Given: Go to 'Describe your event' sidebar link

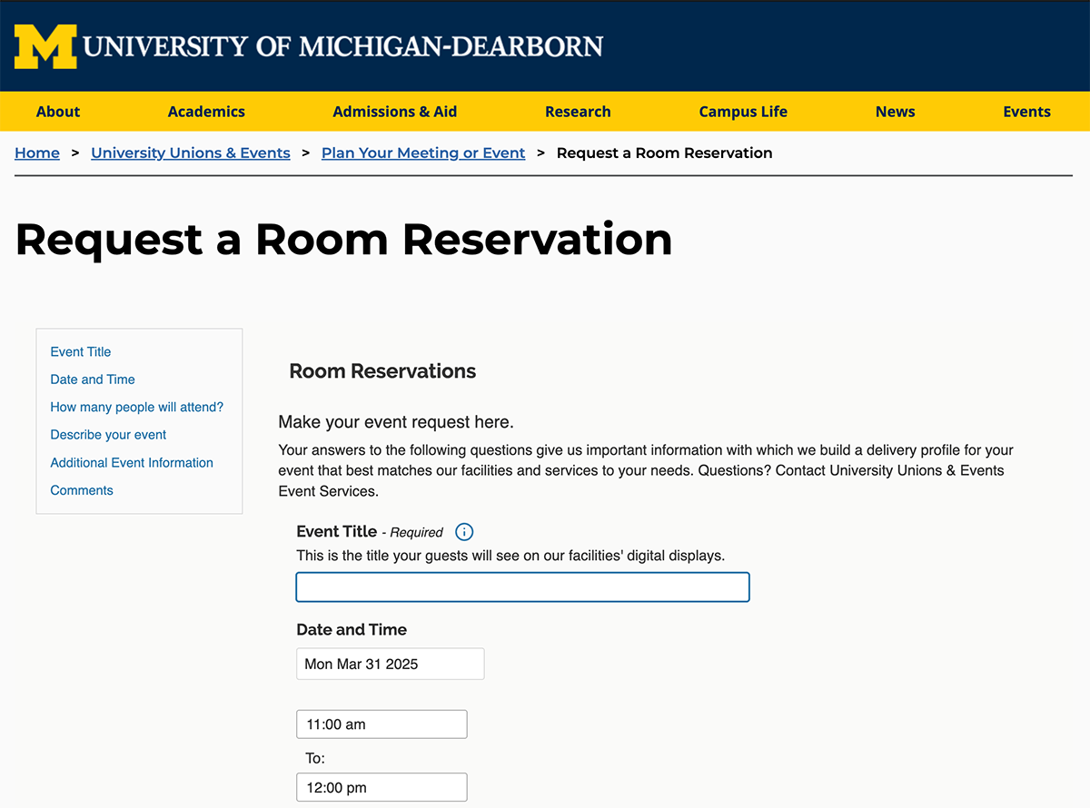Looking at the screenshot, I should pyautogui.click(x=108, y=435).
